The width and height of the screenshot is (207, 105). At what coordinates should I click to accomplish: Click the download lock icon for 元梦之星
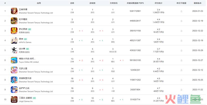point(181,70)
